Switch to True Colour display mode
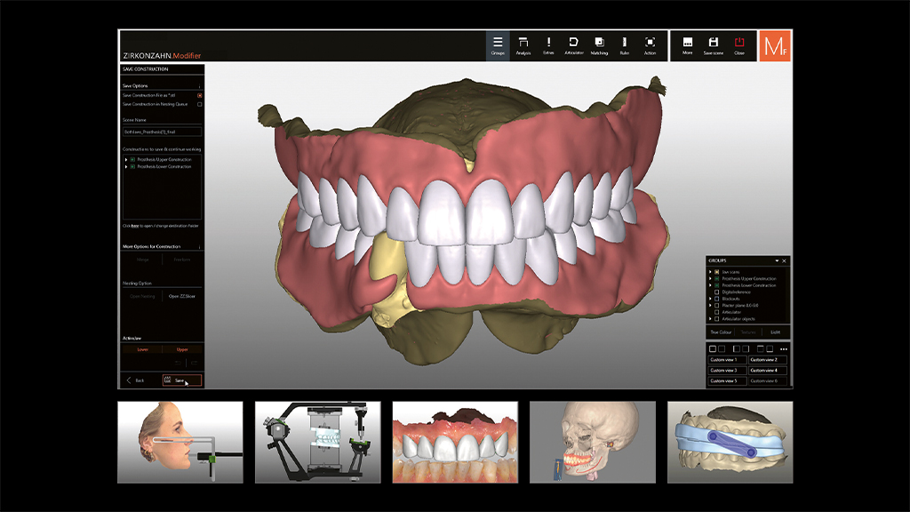 pyautogui.click(x=720, y=332)
